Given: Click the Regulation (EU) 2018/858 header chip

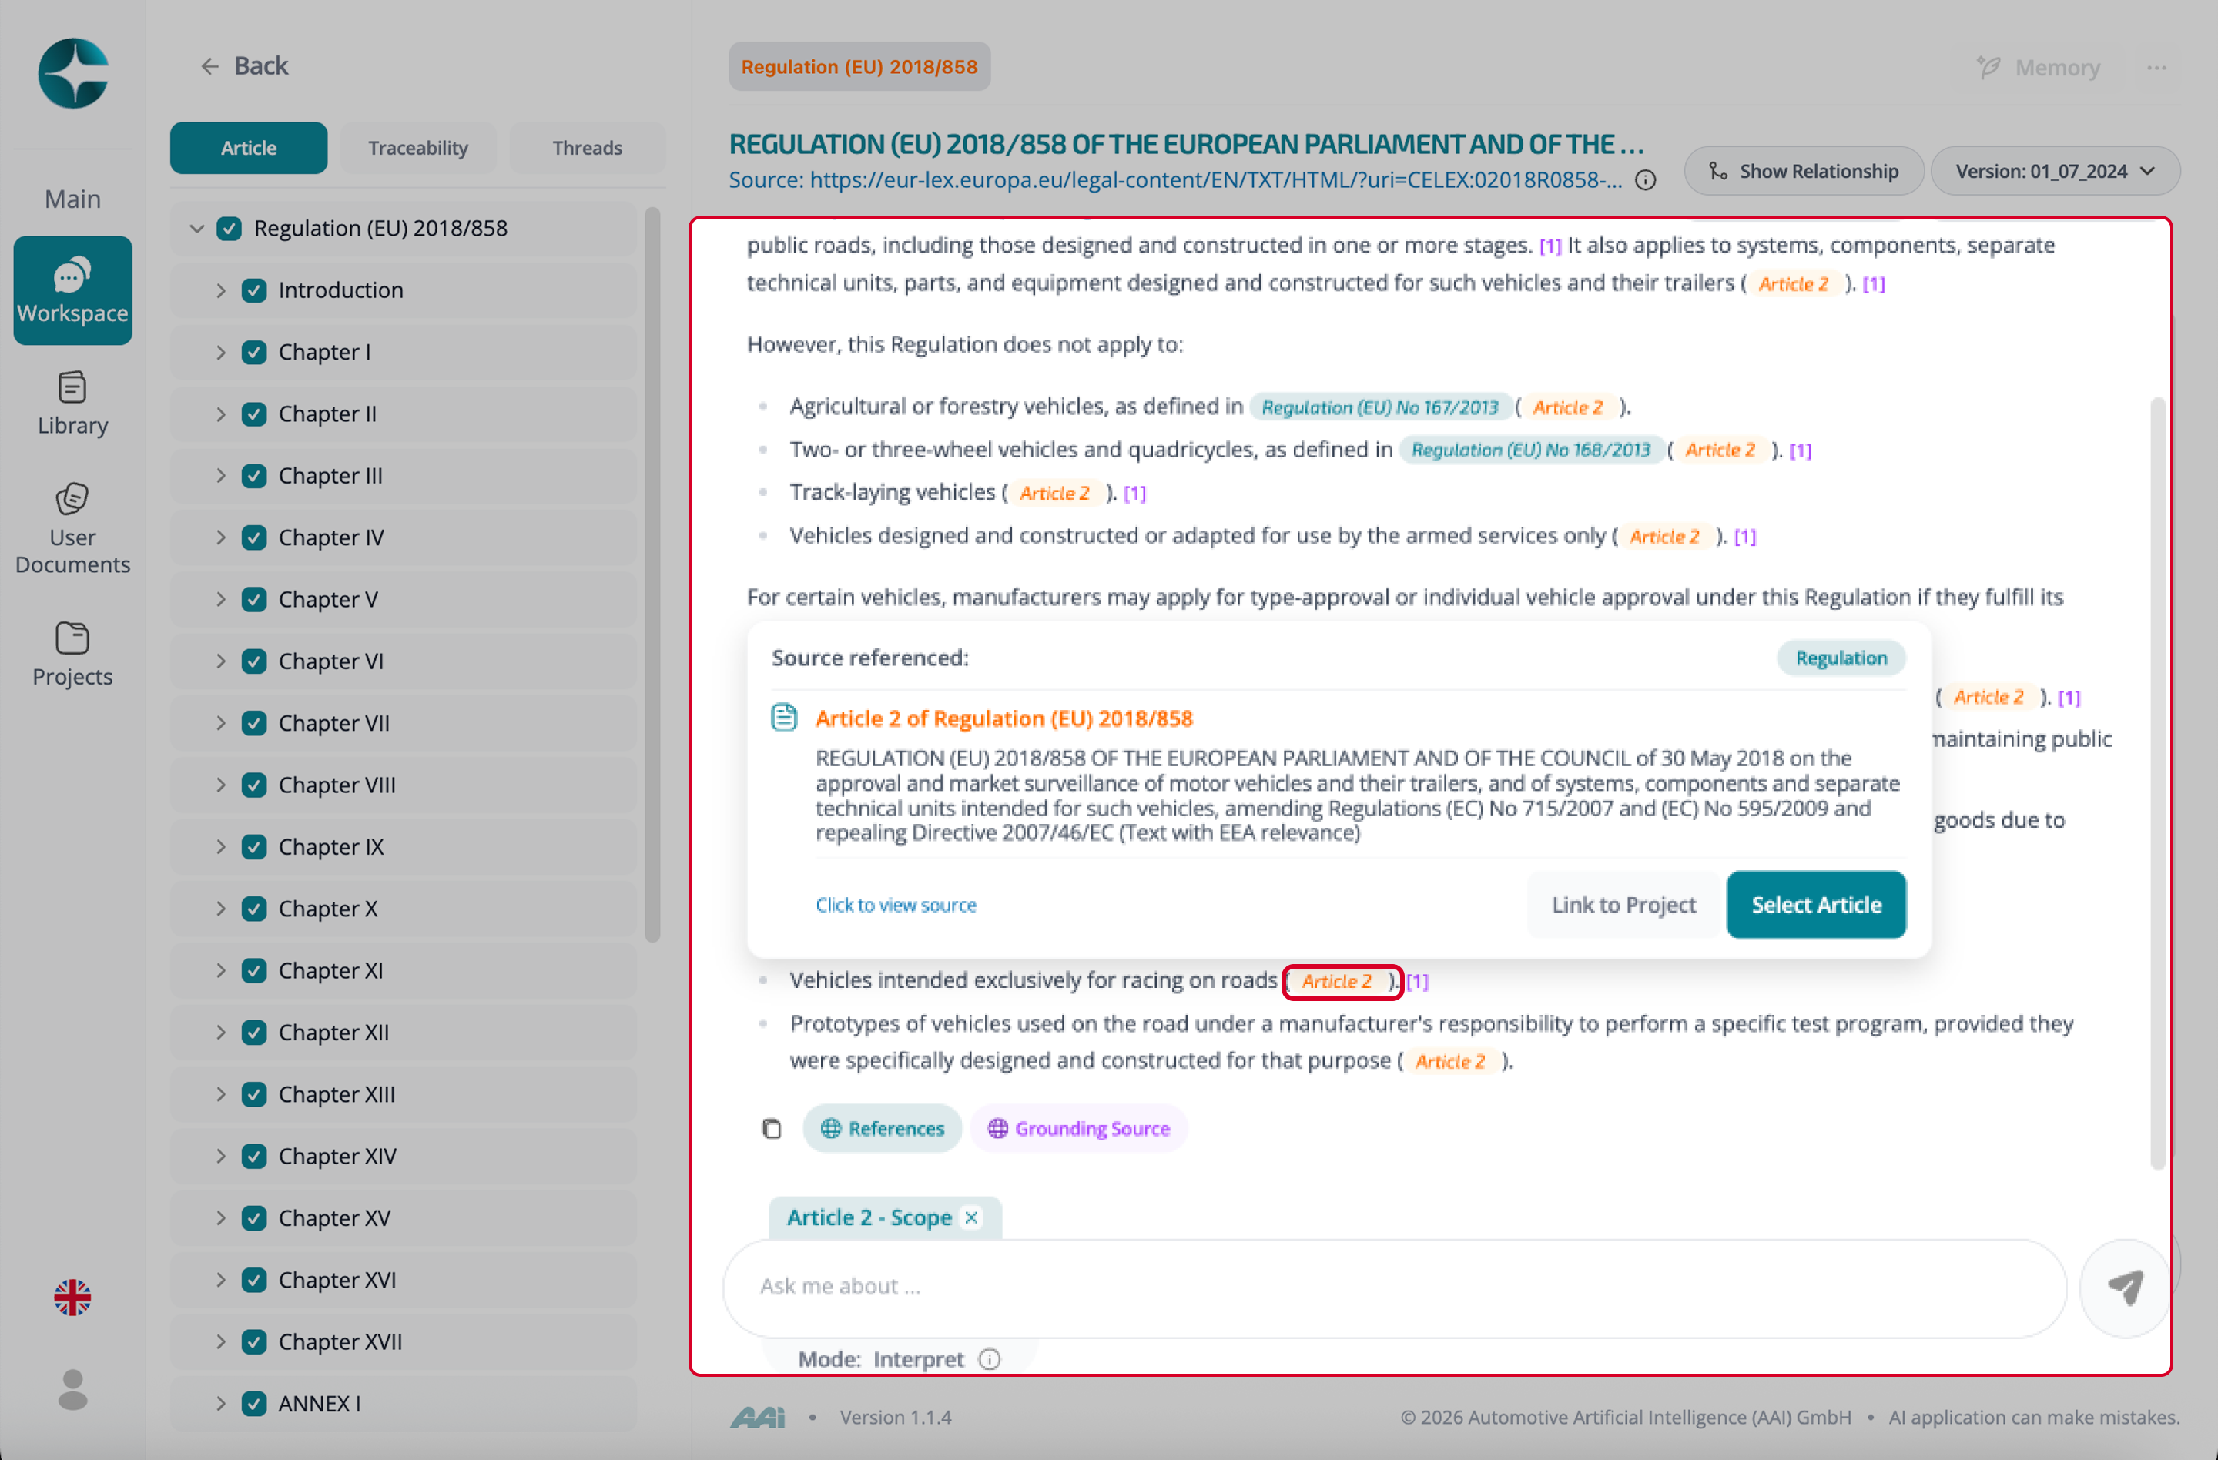Looking at the screenshot, I should 859,66.
